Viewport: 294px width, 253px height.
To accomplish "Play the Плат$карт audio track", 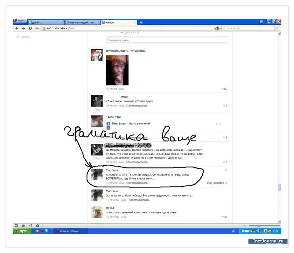I will coord(108,124).
